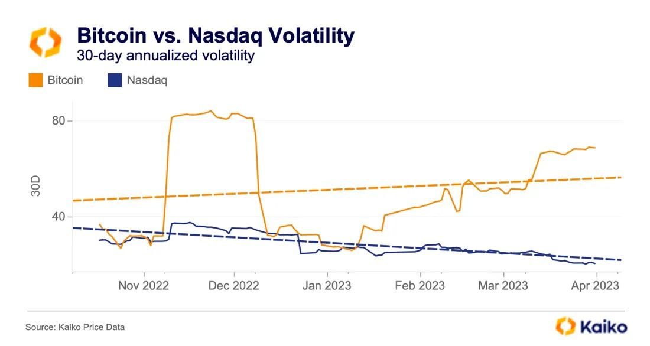
Task: Click the 80 value on the y-axis
Action: pyautogui.click(x=59, y=120)
